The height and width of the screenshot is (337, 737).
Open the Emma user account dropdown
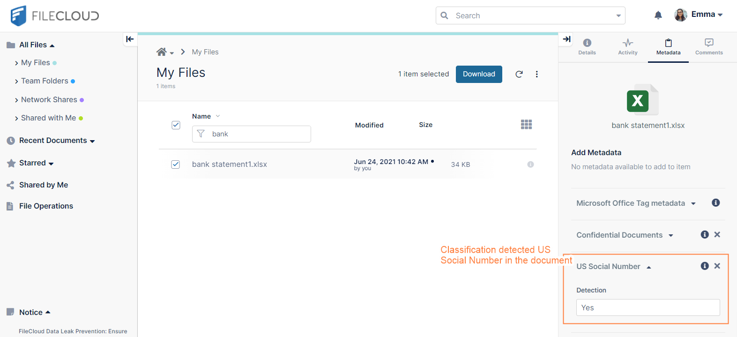(699, 15)
